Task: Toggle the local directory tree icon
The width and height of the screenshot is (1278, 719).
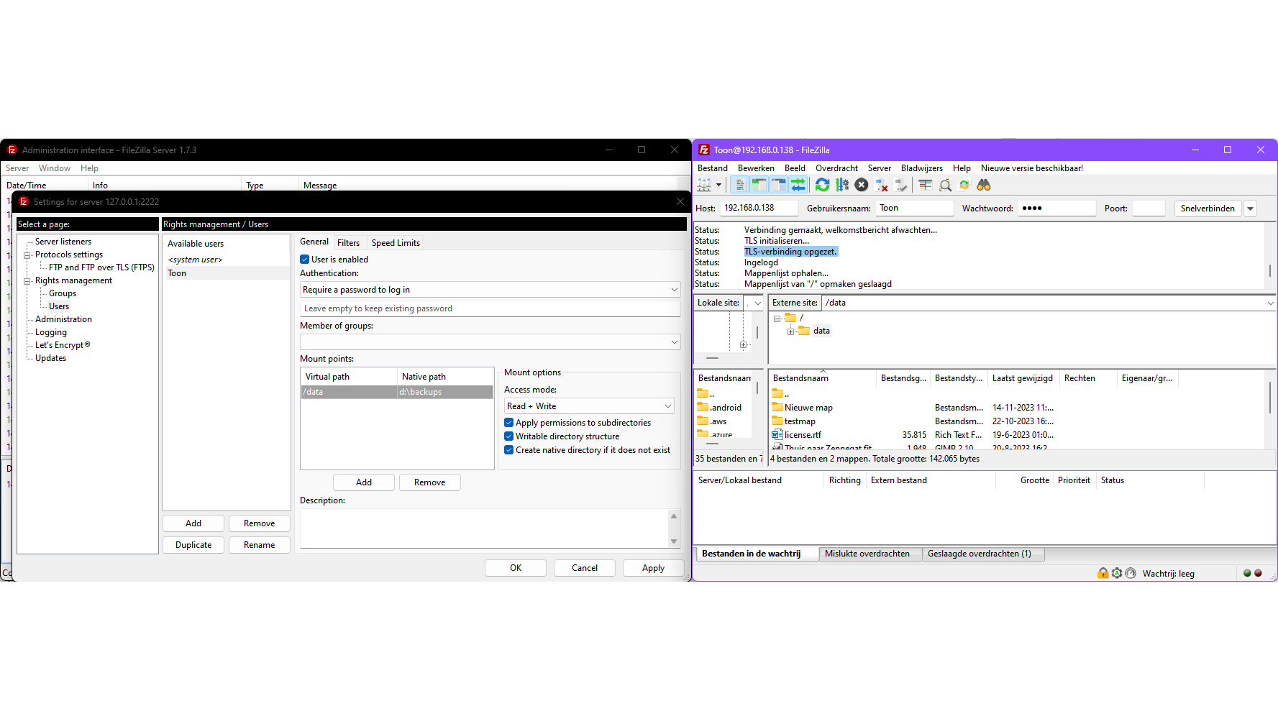Action: coord(759,186)
